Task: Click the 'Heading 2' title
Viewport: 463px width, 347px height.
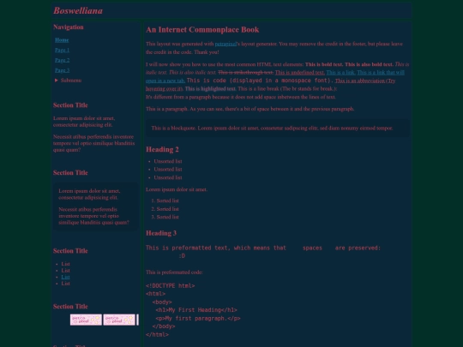Action: (x=162, y=149)
